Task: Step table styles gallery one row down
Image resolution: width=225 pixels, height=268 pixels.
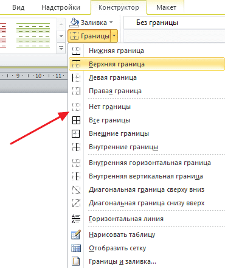Action: pos(61,37)
